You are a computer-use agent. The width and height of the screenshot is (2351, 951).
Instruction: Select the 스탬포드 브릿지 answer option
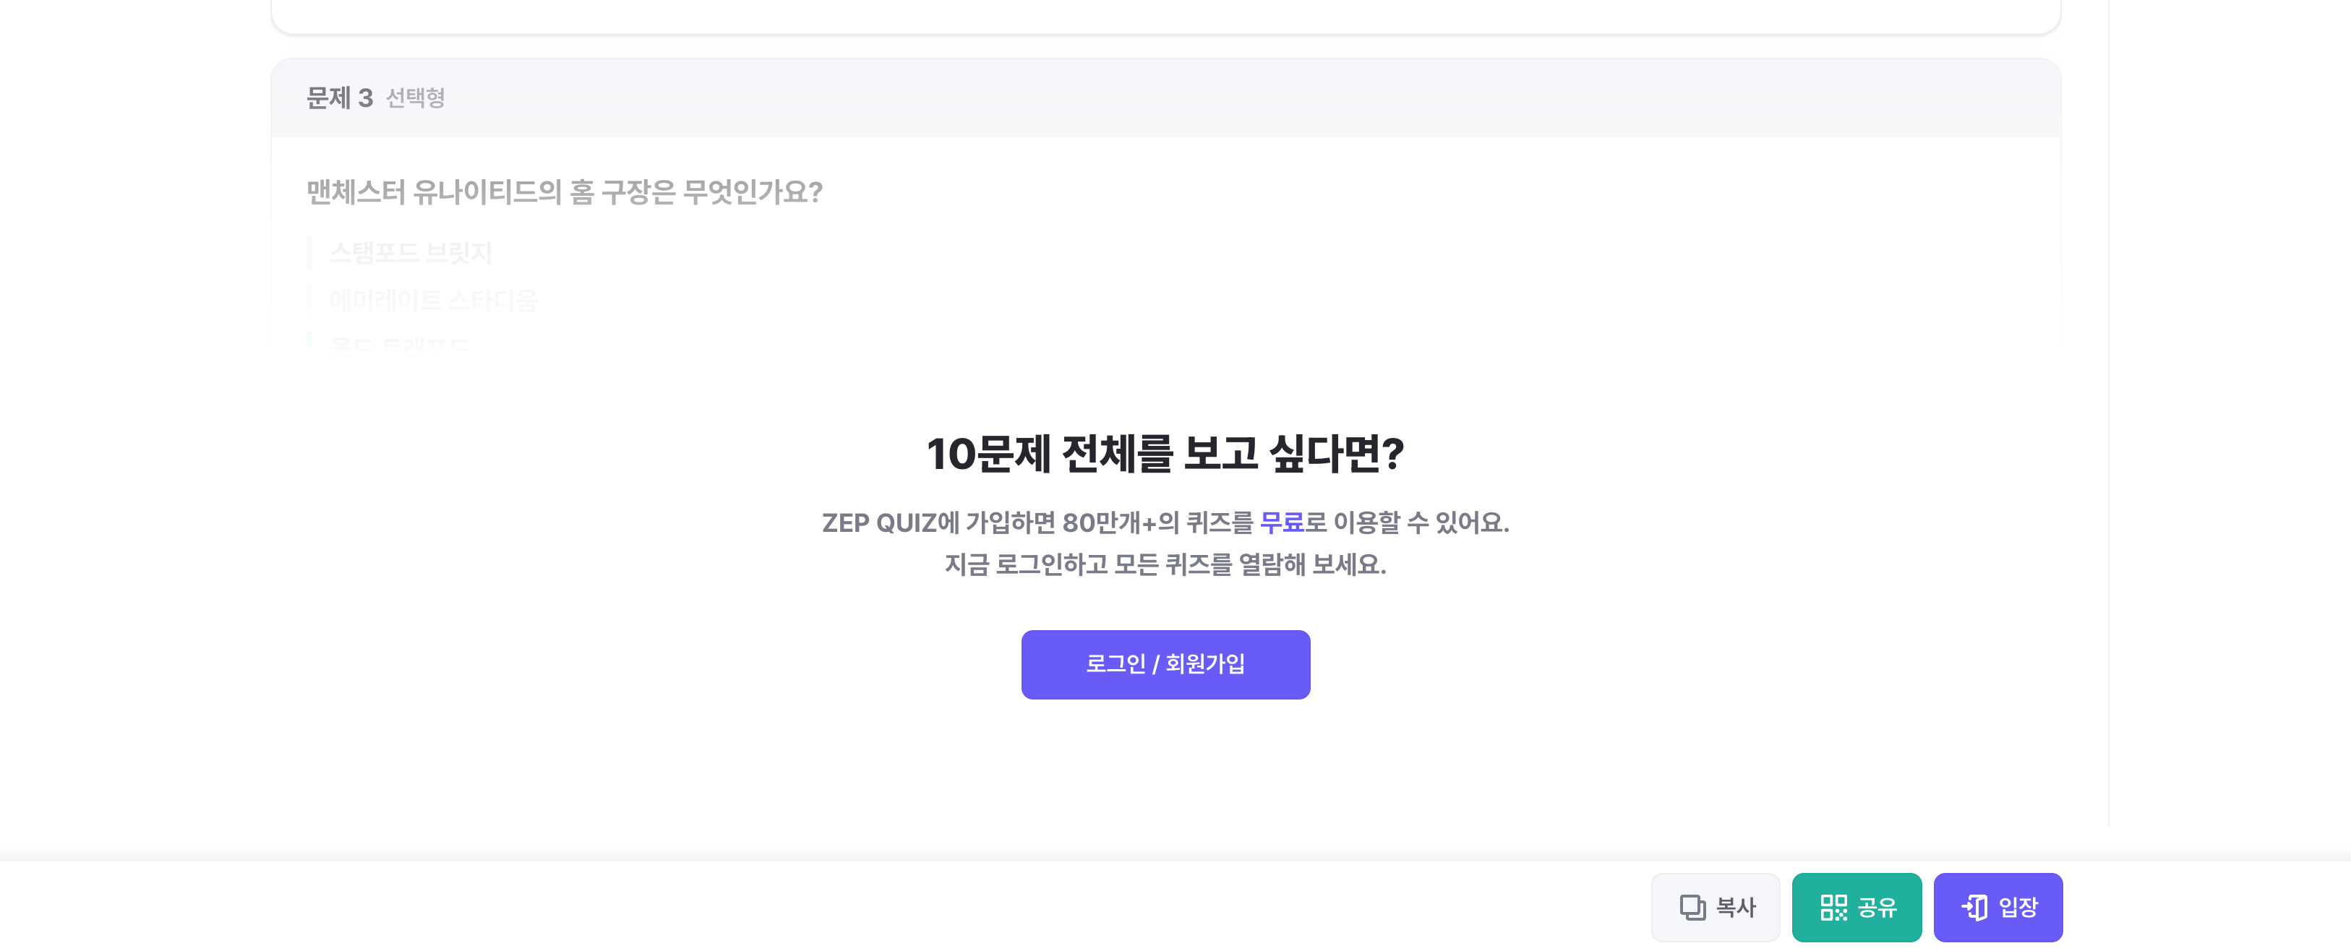coord(411,253)
